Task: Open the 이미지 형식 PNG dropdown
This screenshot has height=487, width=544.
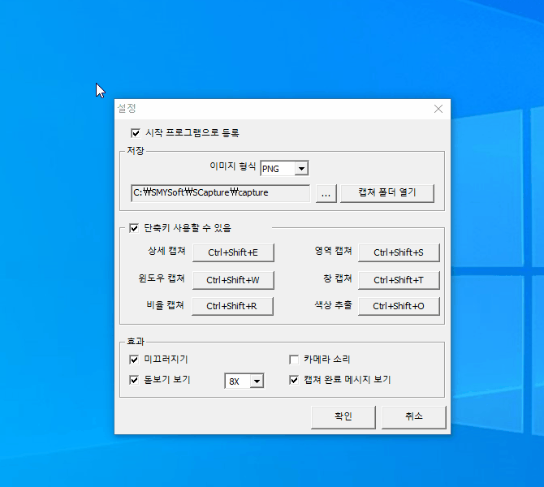Action: tap(301, 169)
